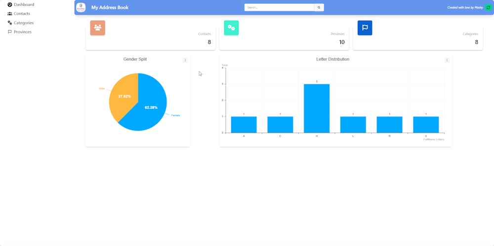Click the Categories gears icon in the sidebar
Image resolution: width=494 pixels, height=246 pixels.
click(10, 23)
